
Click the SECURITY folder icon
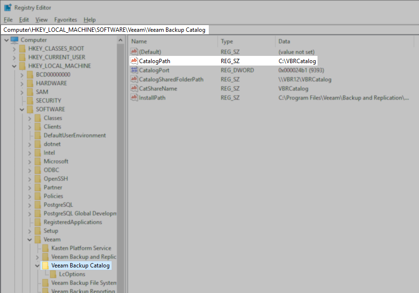(30, 101)
